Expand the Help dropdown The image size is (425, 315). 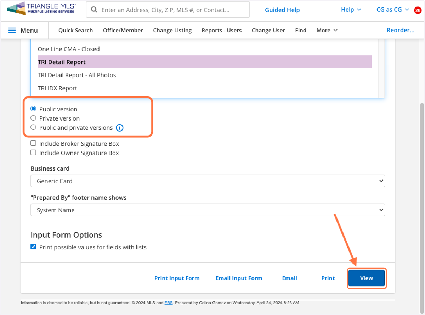click(x=351, y=10)
